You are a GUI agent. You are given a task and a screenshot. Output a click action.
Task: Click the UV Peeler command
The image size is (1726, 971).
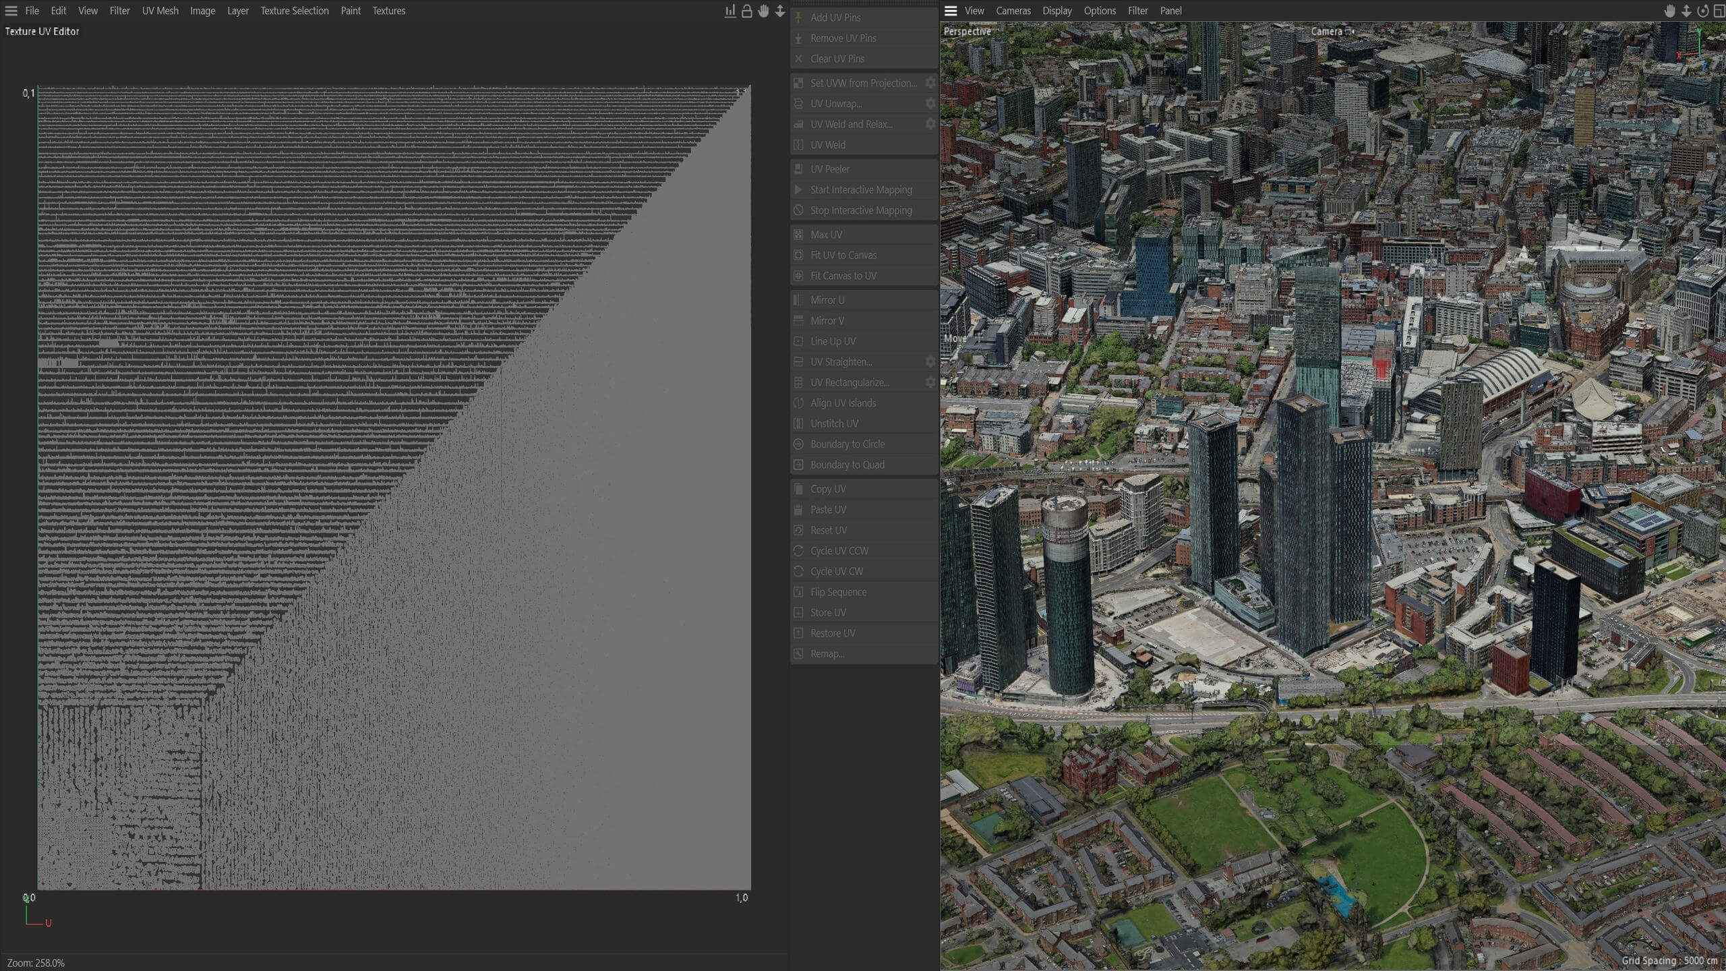(864, 169)
